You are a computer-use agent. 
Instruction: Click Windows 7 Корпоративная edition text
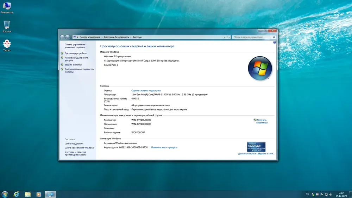(x=118, y=57)
